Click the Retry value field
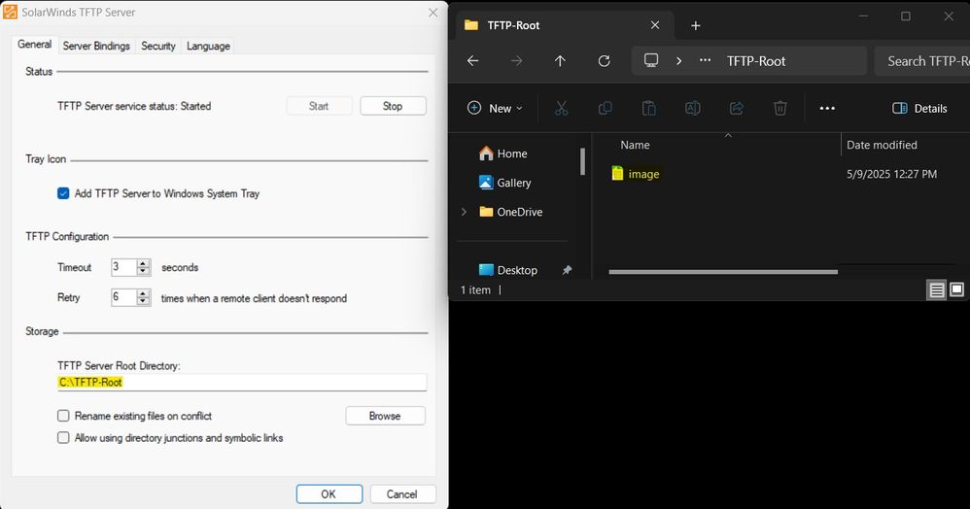This screenshot has height=509, width=970. click(x=123, y=297)
